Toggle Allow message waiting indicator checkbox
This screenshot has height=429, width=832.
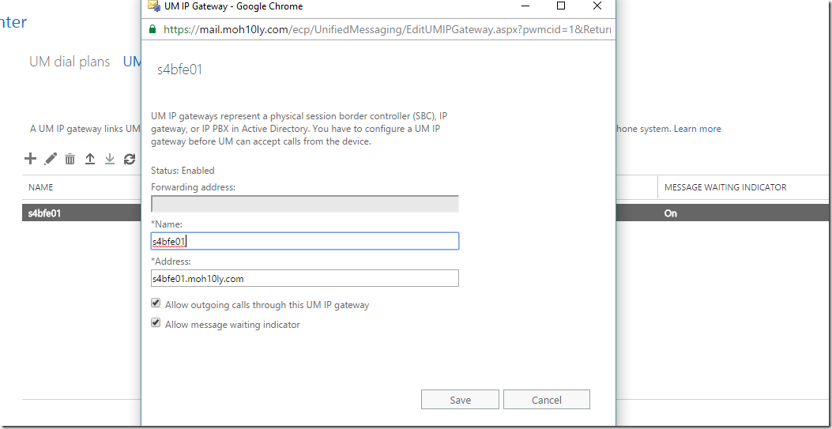[x=156, y=322]
